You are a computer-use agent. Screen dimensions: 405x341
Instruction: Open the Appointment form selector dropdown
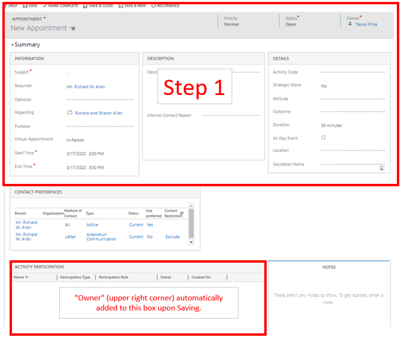point(29,19)
